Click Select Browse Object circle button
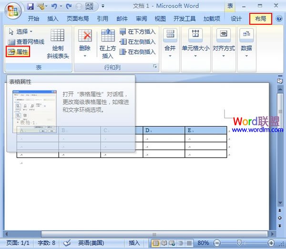 coord(280,218)
